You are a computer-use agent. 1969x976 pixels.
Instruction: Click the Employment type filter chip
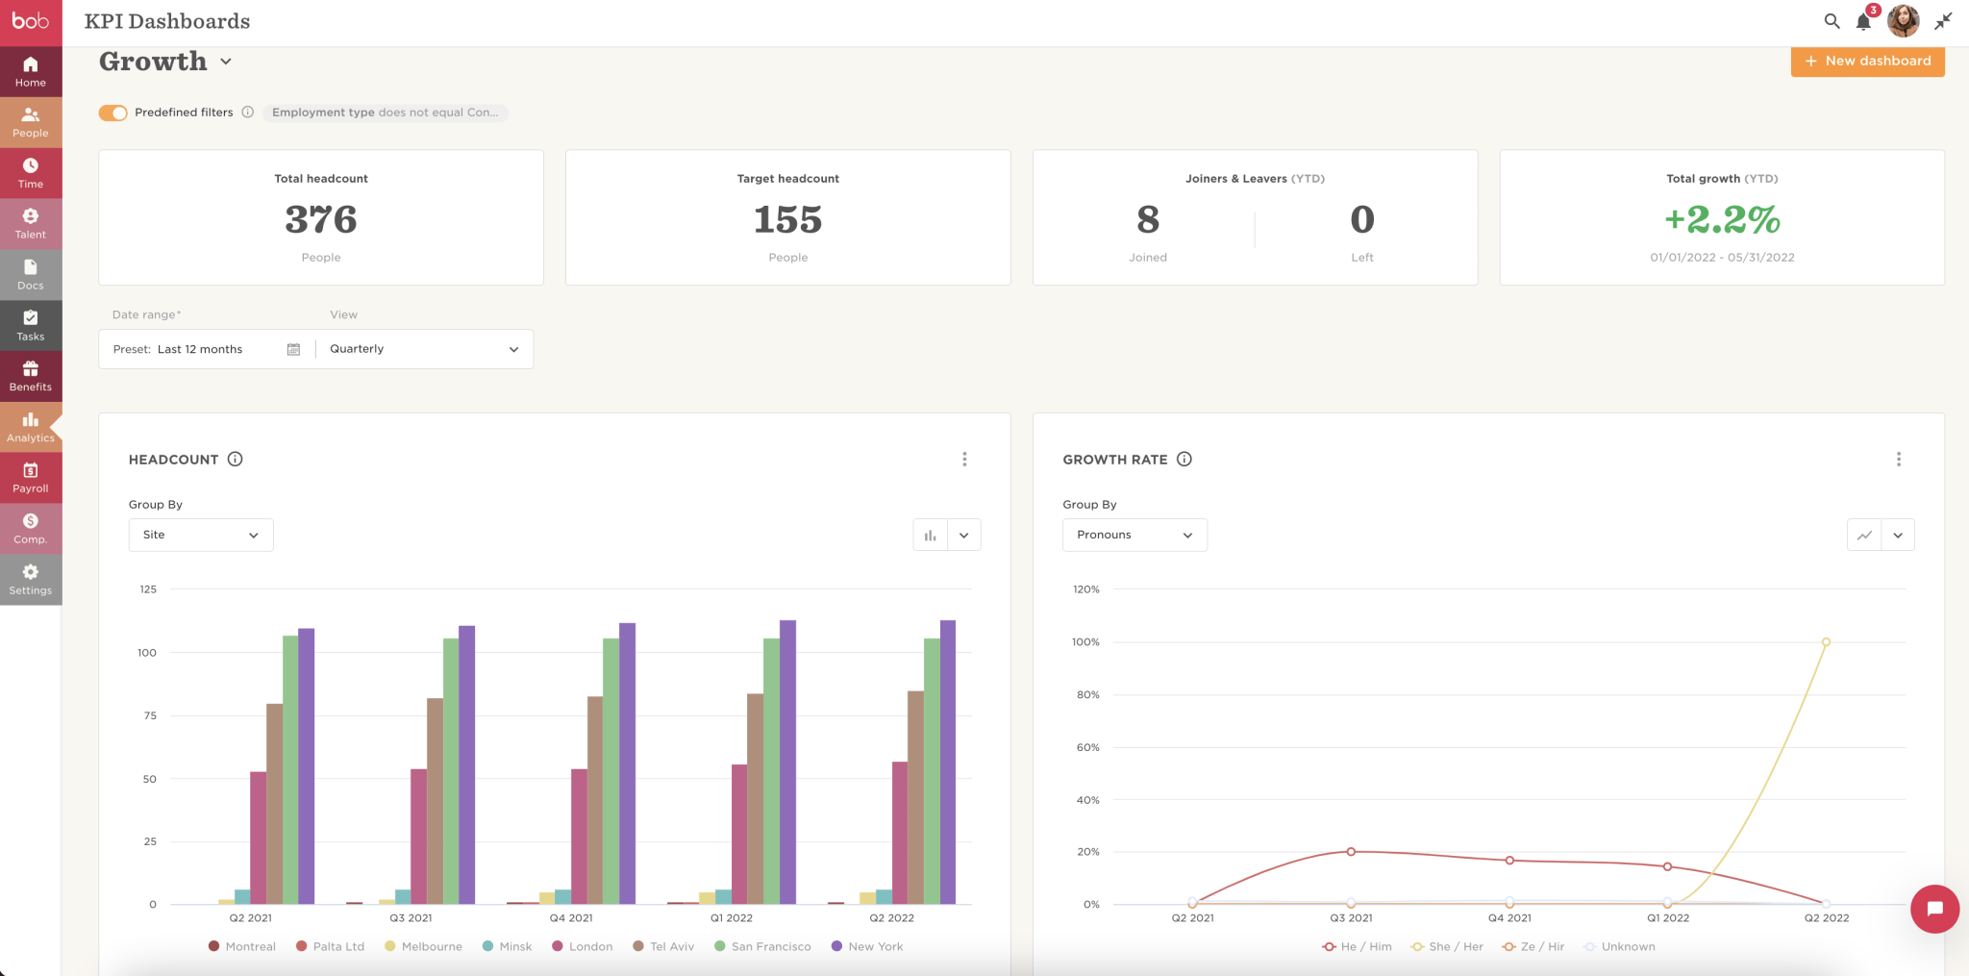(386, 113)
